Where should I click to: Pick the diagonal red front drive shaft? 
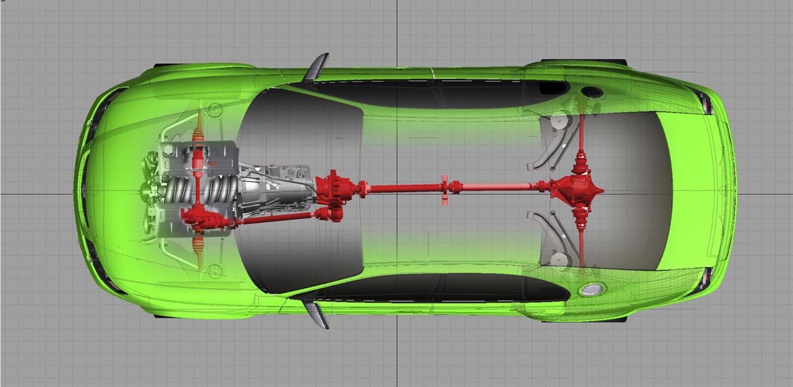click(x=278, y=217)
